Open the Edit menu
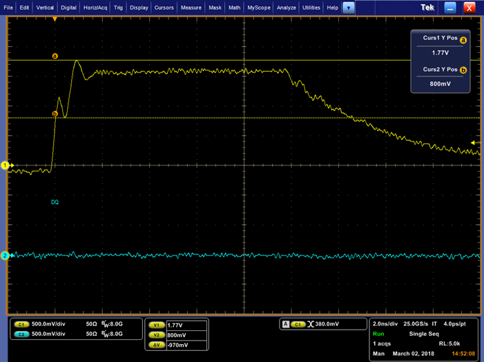The image size is (484, 362). [24, 8]
